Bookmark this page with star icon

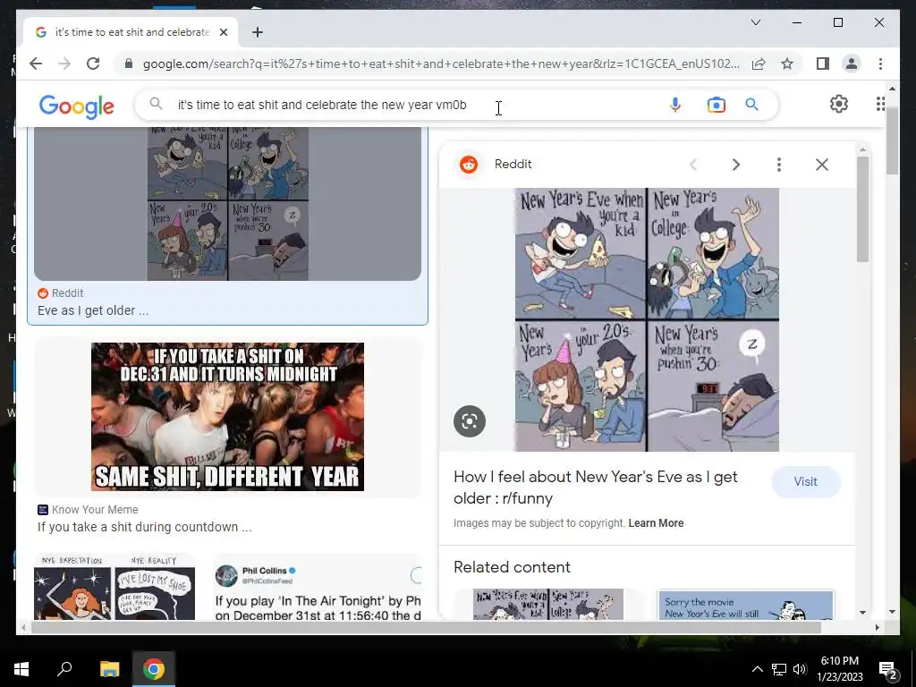point(787,64)
